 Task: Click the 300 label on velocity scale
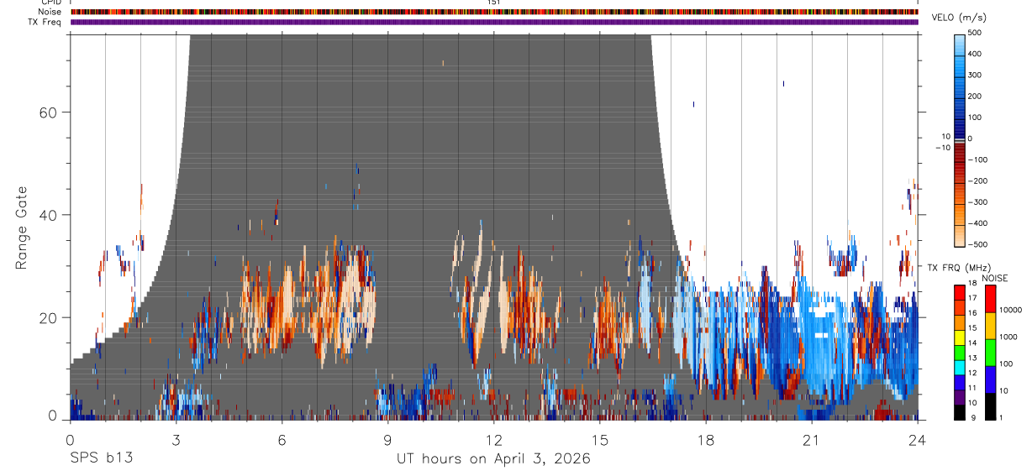coord(976,75)
